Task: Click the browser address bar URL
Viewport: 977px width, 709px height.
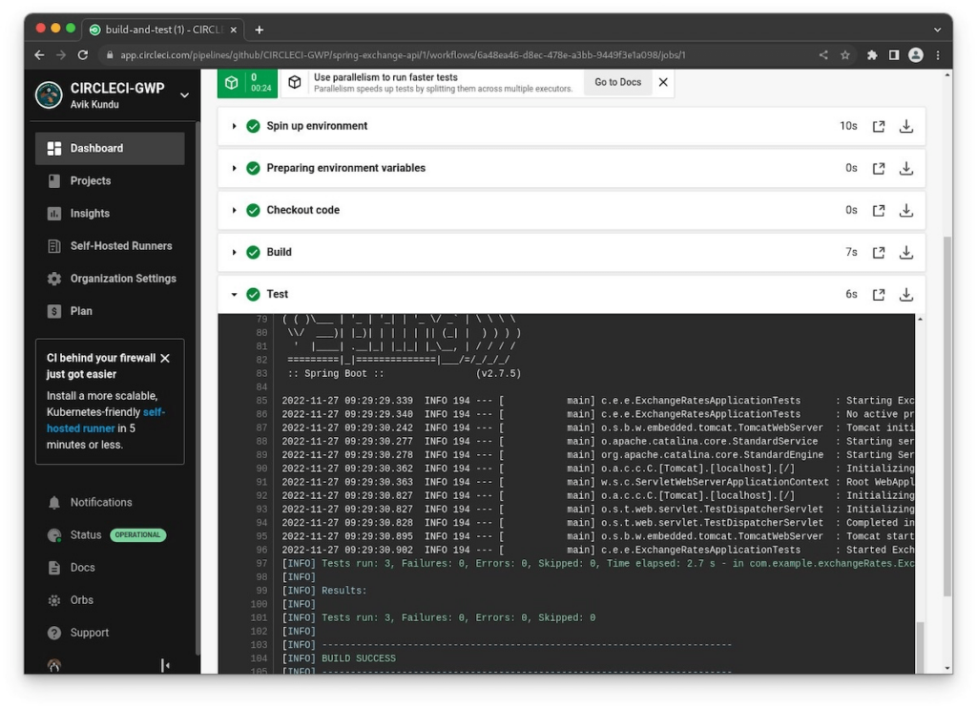Action: pos(382,54)
